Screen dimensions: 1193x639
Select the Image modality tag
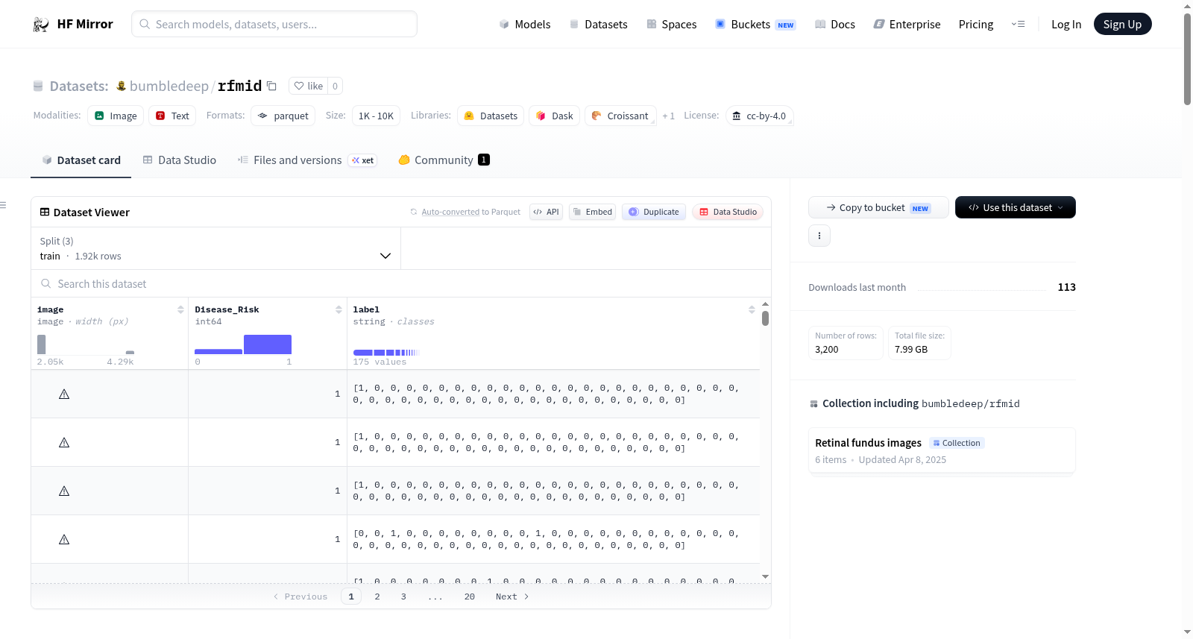coord(116,116)
